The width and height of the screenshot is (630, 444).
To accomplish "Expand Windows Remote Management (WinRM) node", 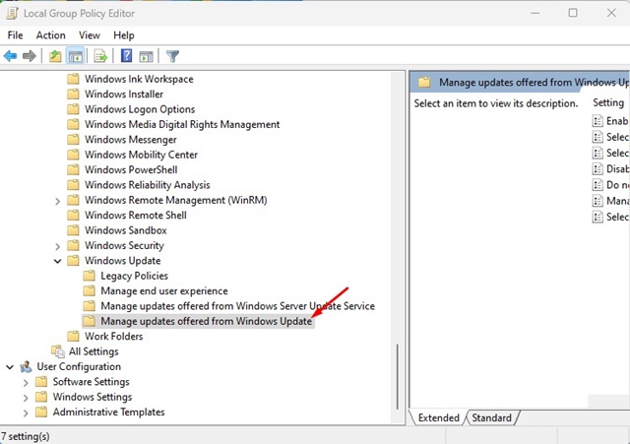I will coord(57,201).
